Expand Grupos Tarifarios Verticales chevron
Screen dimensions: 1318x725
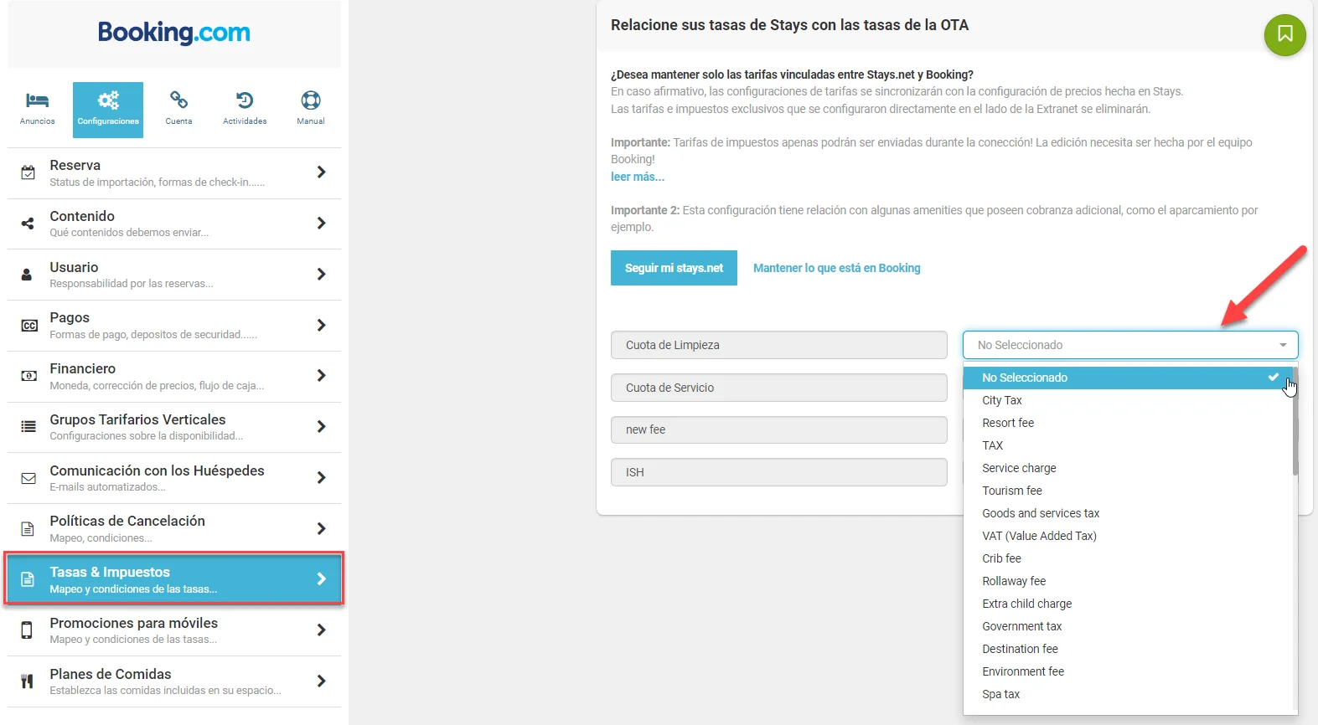pos(321,426)
